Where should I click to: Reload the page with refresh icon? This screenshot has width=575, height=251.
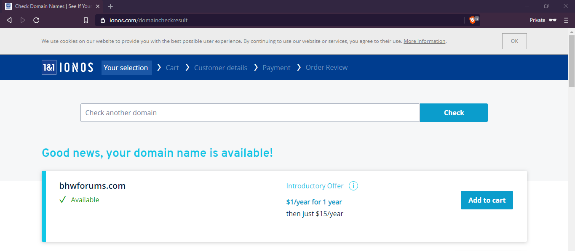click(36, 20)
